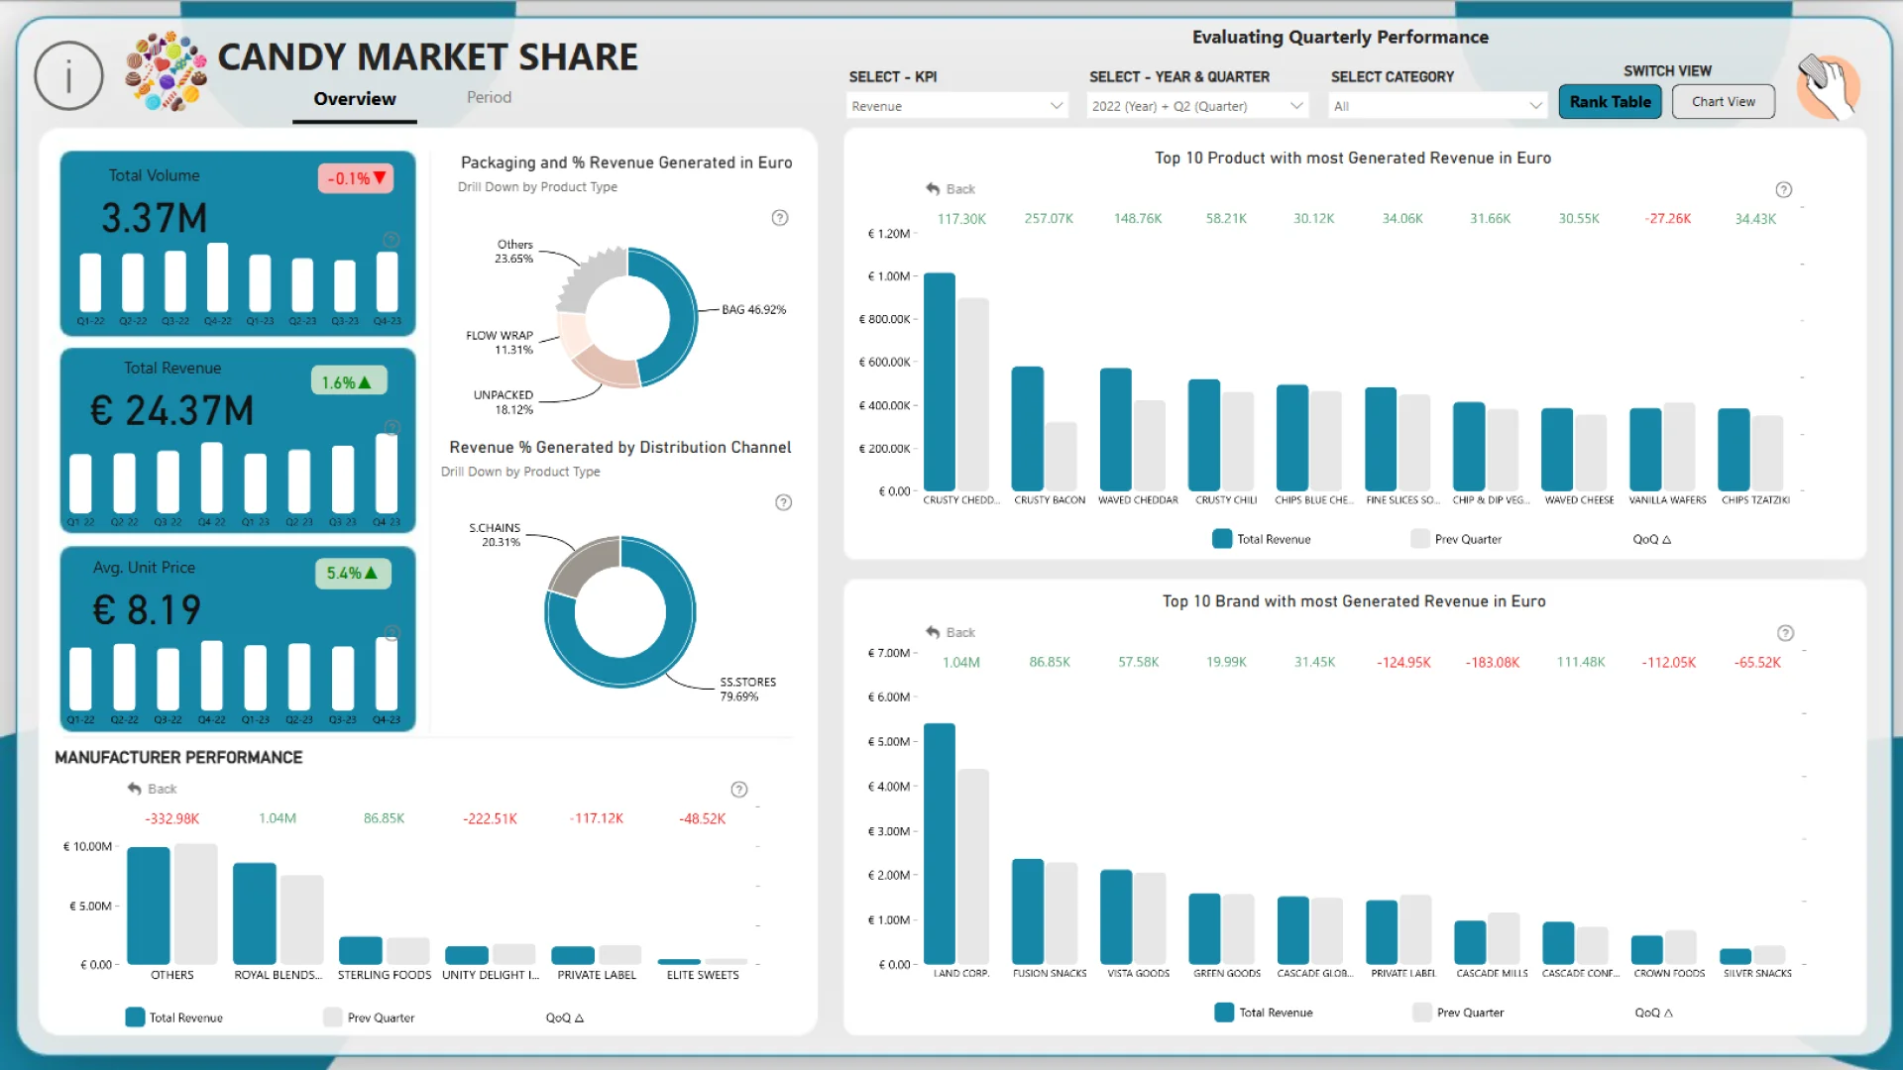Toggle Prev Quarter legend in Top 10 Product chart
Viewport: 1903px width, 1070px height.
1456,539
